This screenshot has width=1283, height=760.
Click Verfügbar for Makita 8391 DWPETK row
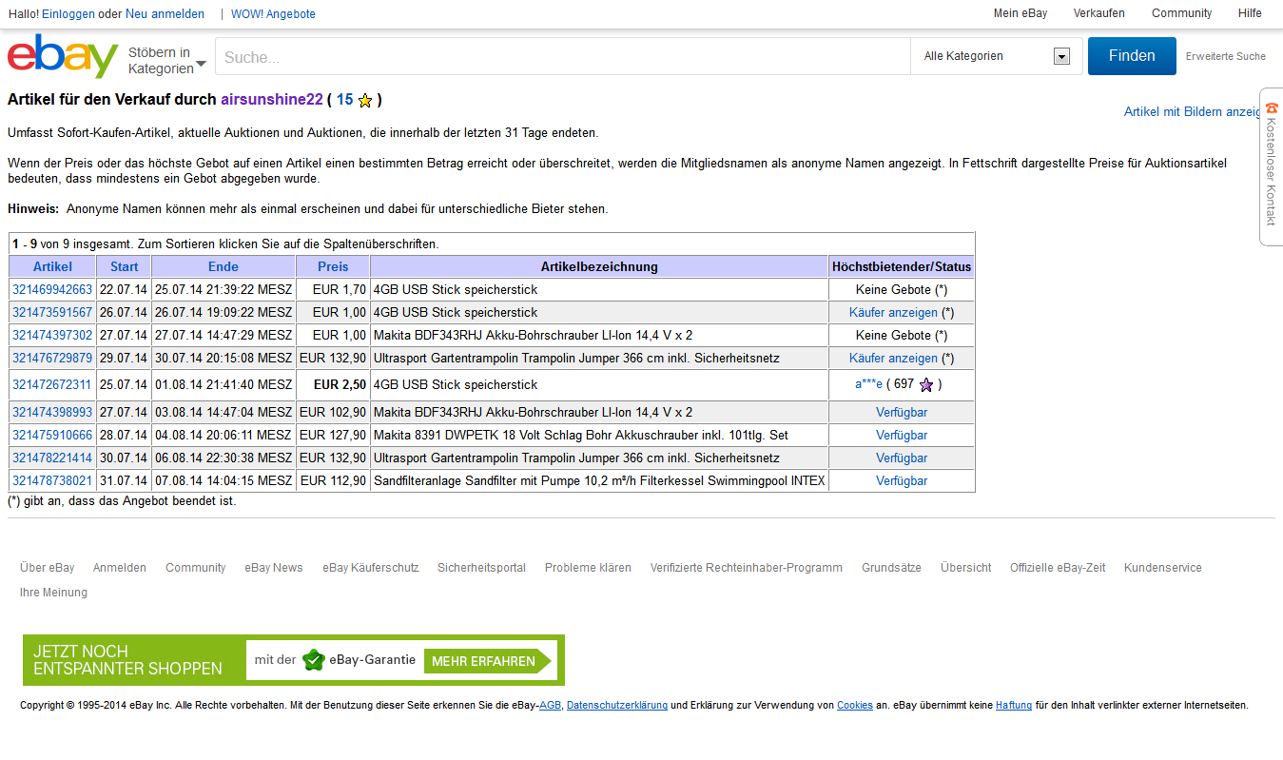click(902, 435)
